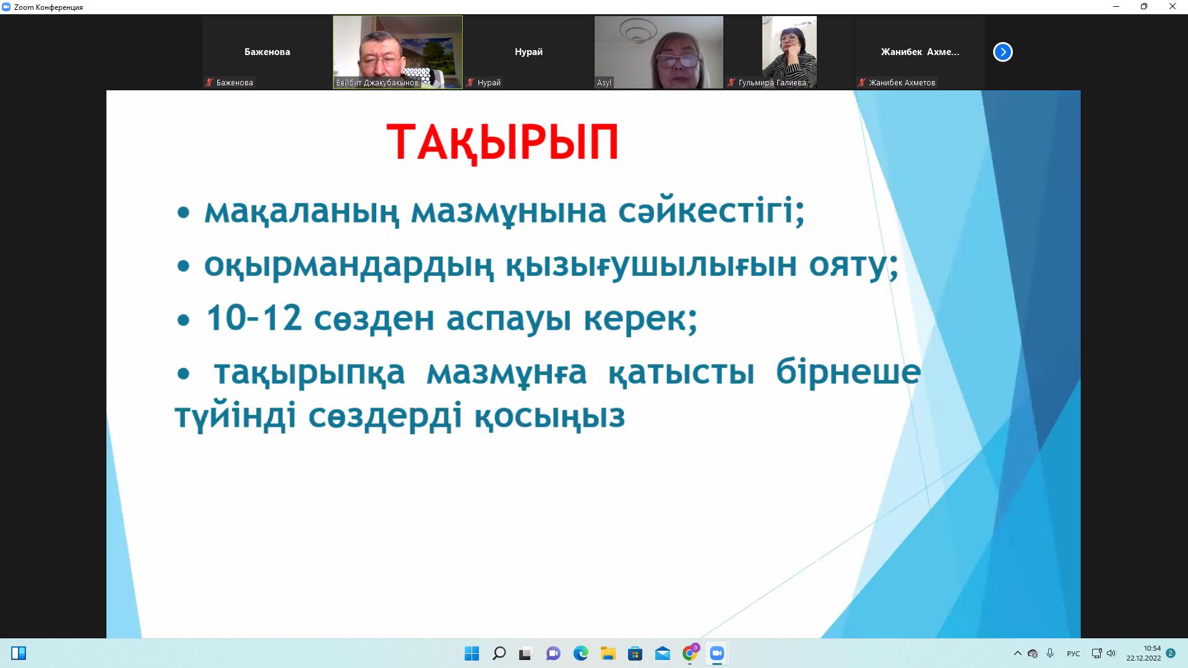This screenshot has height=668, width=1188.
Task: Open the taskbar Search icon
Action: click(x=499, y=653)
